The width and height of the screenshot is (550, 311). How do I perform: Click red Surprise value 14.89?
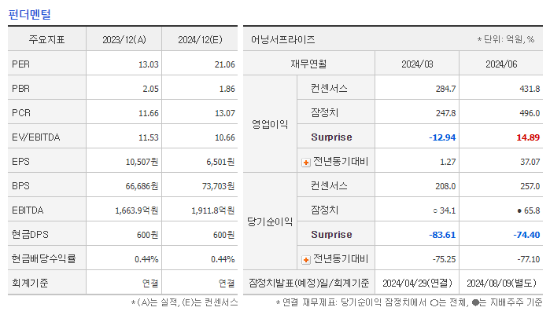click(528, 137)
